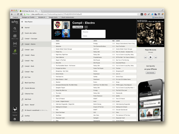Viewport: 179px width, 134px height.
Task: Open Doors - Bestof playlist
Action: click(x=36, y=105)
